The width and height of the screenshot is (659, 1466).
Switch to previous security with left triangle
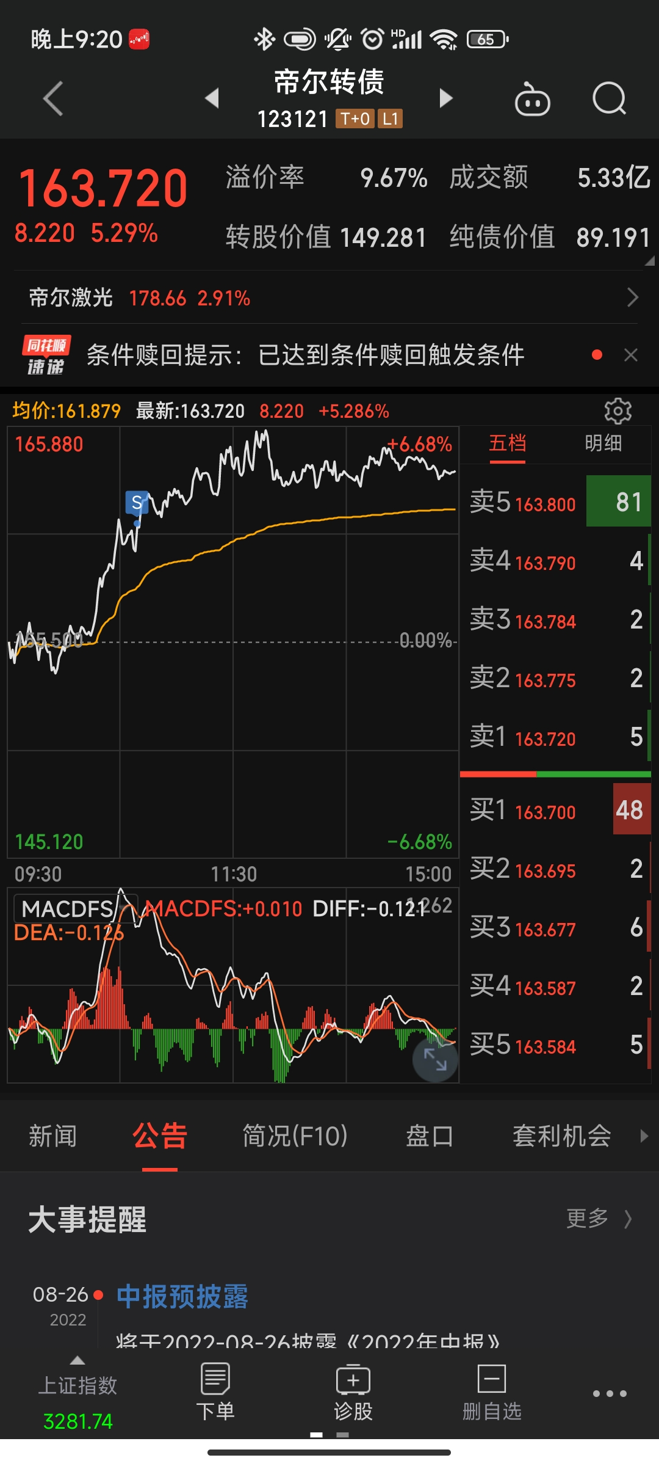pyautogui.click(x=212, y=98)
